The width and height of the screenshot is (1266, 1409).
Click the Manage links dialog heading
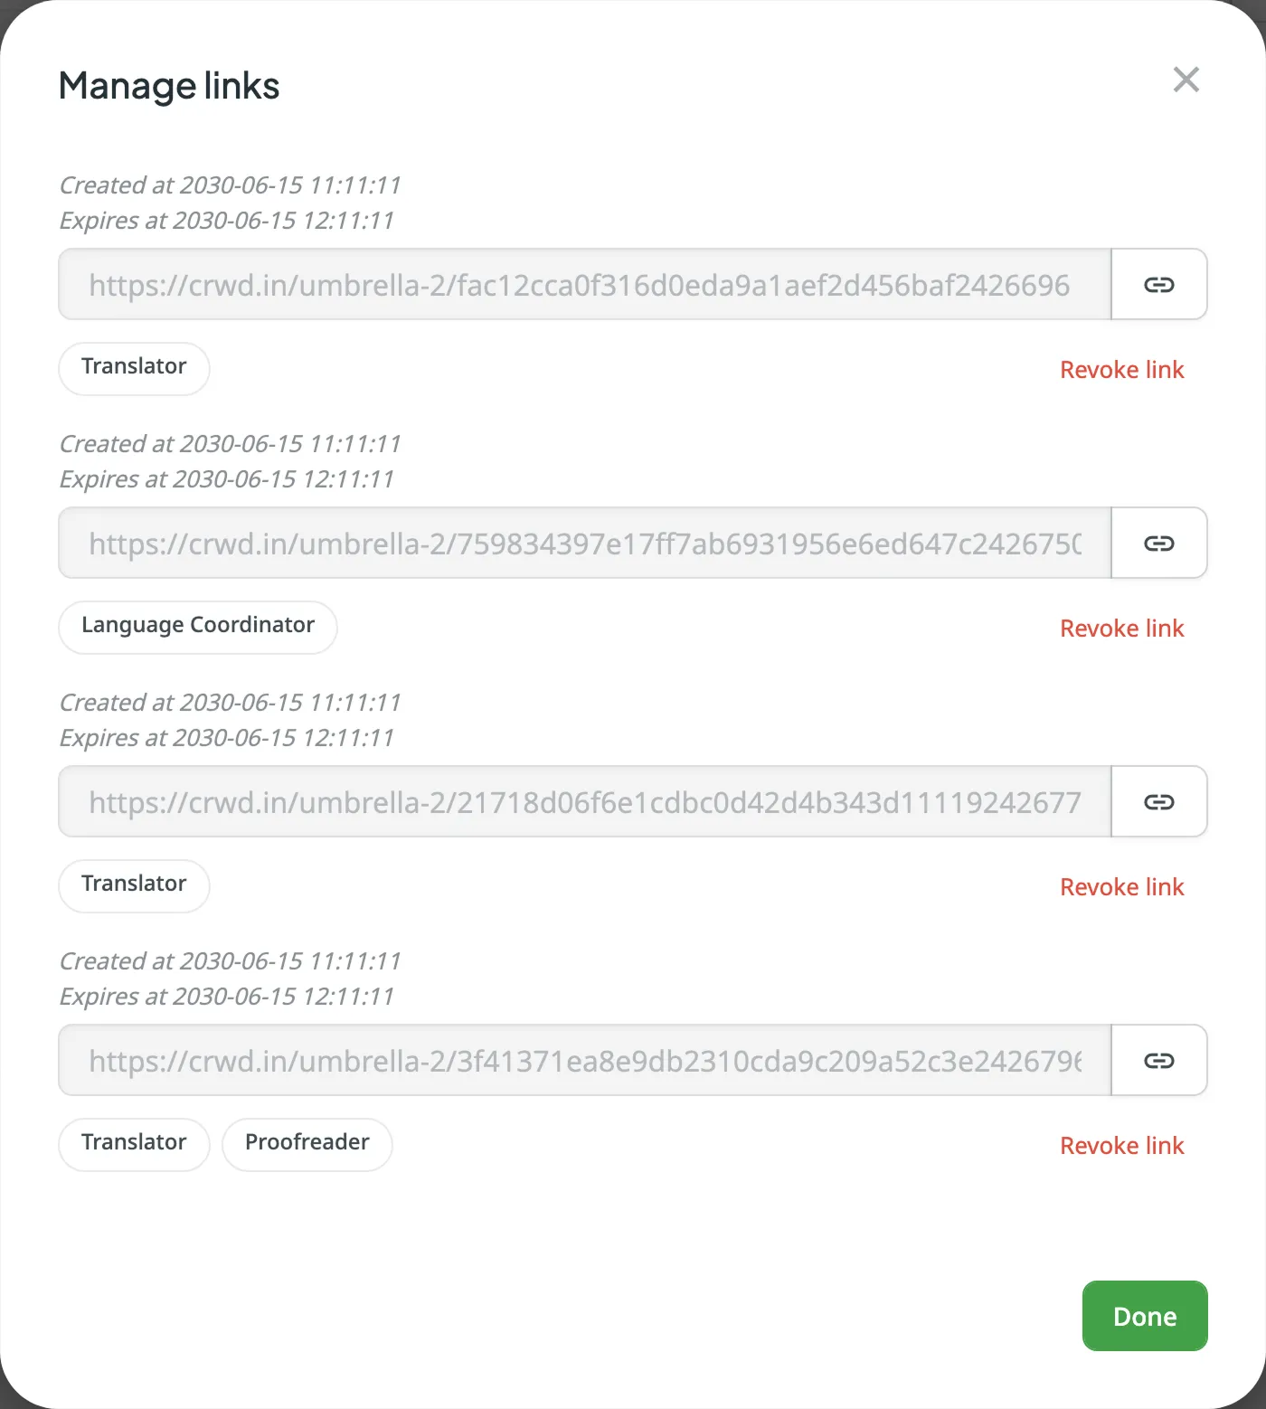[x=168, y=85]
